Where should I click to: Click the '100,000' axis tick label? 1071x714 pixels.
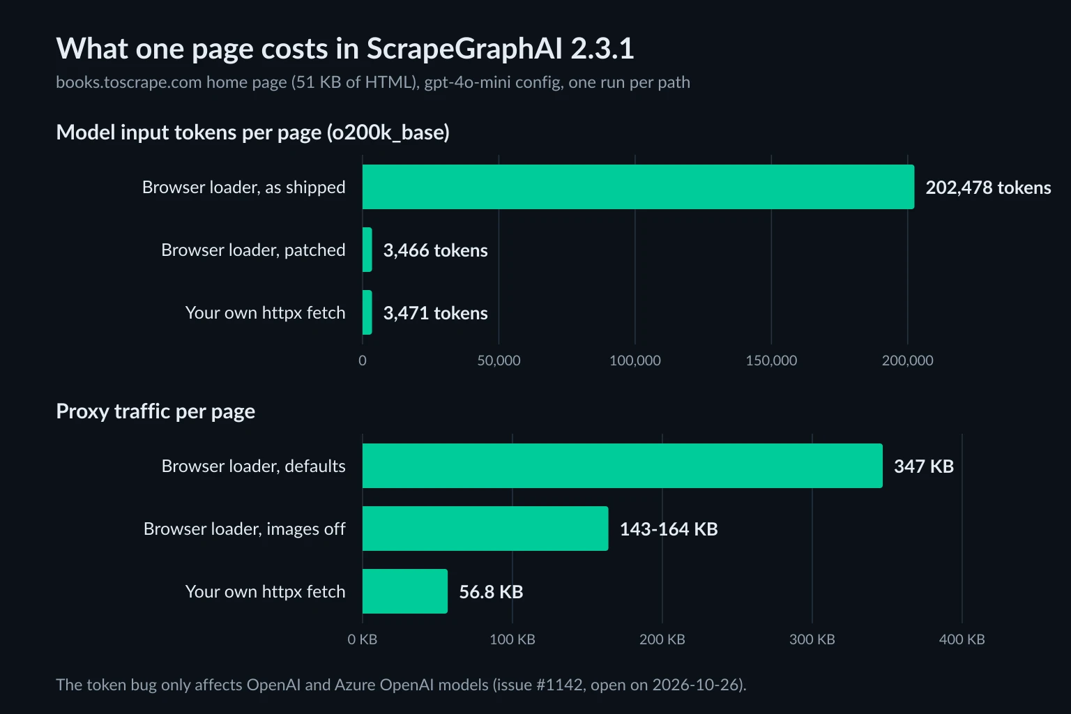pyautogui.click(x=635, y=360)
